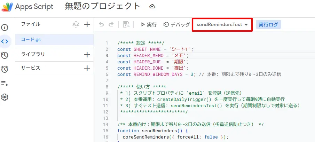Click the 実行 run button
Screen dimensions: 315x142
click(x=149, y=25)
